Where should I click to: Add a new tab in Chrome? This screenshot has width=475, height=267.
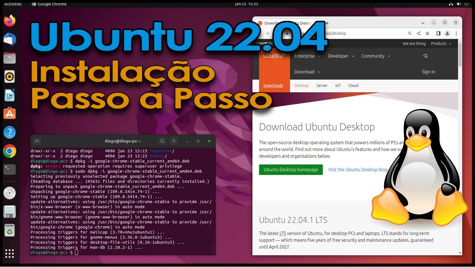[327, 23]
